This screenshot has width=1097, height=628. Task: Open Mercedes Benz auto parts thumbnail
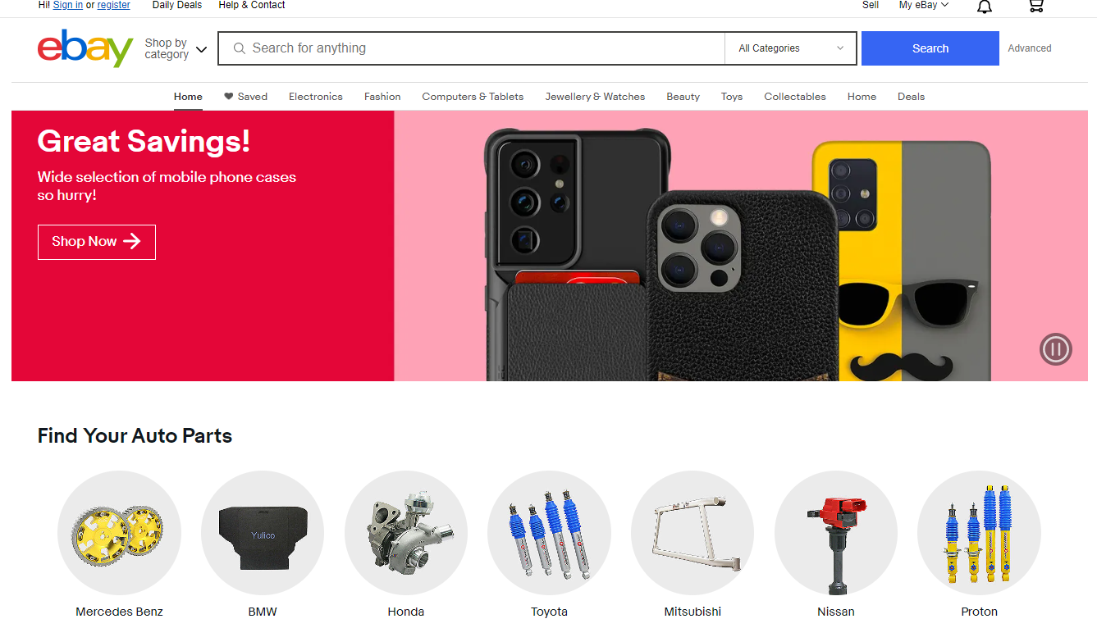[x=119, y=532]
